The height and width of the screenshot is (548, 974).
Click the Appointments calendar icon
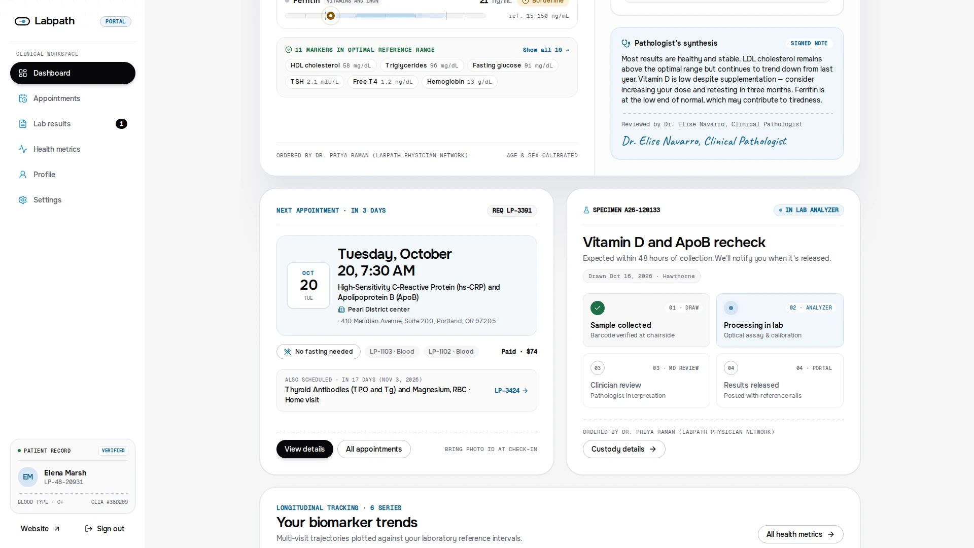coord(23,98)
